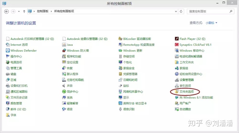This screenshot has height=133, width=239.
Task: Open 向 Windows 8.1 添加功能 link
Action: [196, 98]
